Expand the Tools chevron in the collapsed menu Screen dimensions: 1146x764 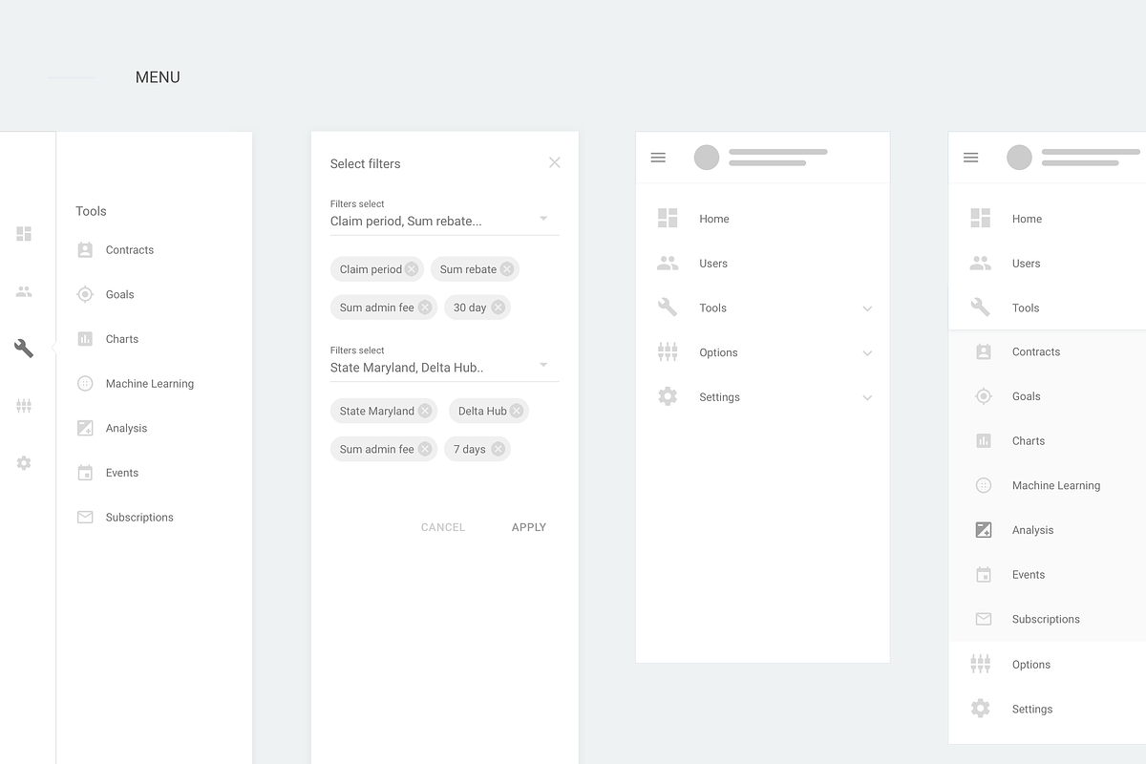[x=867, y=308]
